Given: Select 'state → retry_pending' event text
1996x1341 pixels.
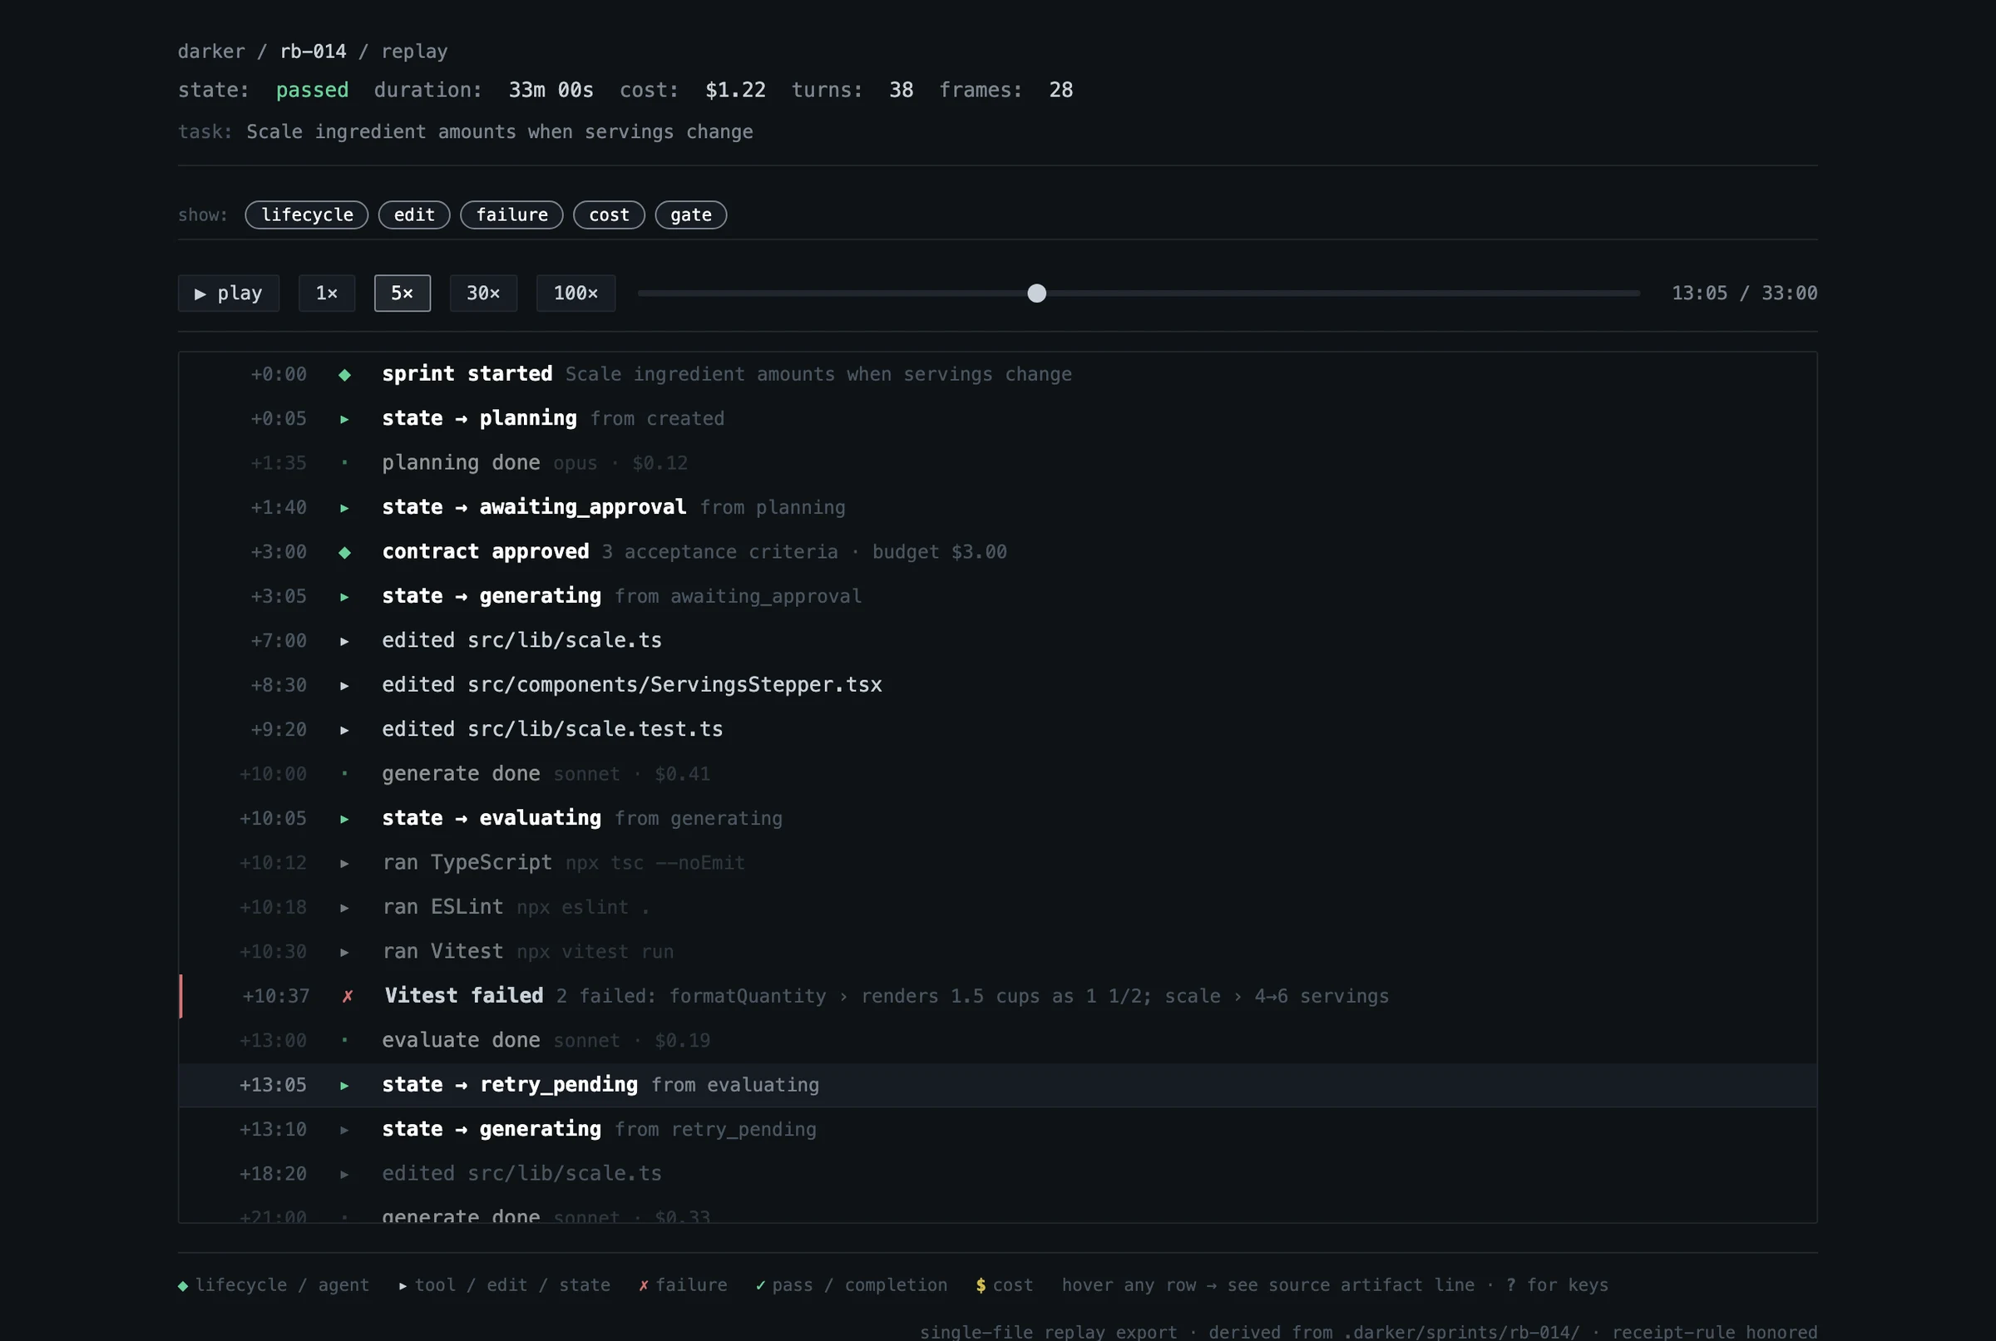Looking at the screenshot, I should point(510,1084).
